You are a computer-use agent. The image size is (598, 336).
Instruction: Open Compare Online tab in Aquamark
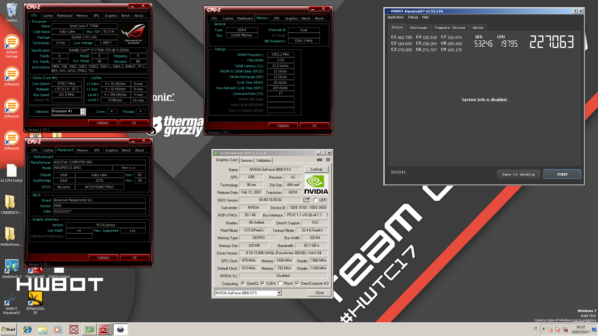click(x=450, y=28)
